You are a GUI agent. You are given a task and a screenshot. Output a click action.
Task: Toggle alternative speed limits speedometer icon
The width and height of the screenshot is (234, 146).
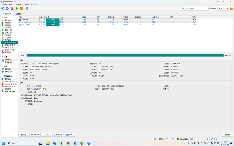click(x=173, y=139)
